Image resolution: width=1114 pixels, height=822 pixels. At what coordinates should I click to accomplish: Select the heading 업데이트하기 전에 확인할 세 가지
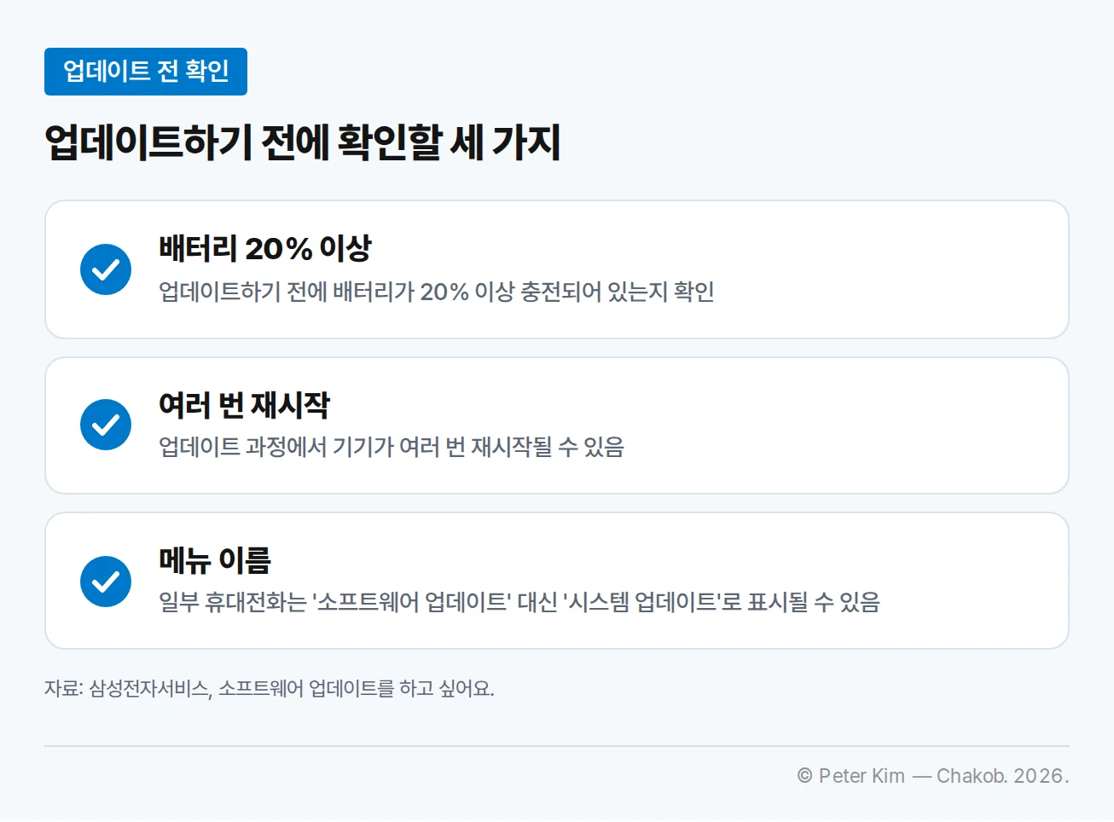[x=303, y=142]
